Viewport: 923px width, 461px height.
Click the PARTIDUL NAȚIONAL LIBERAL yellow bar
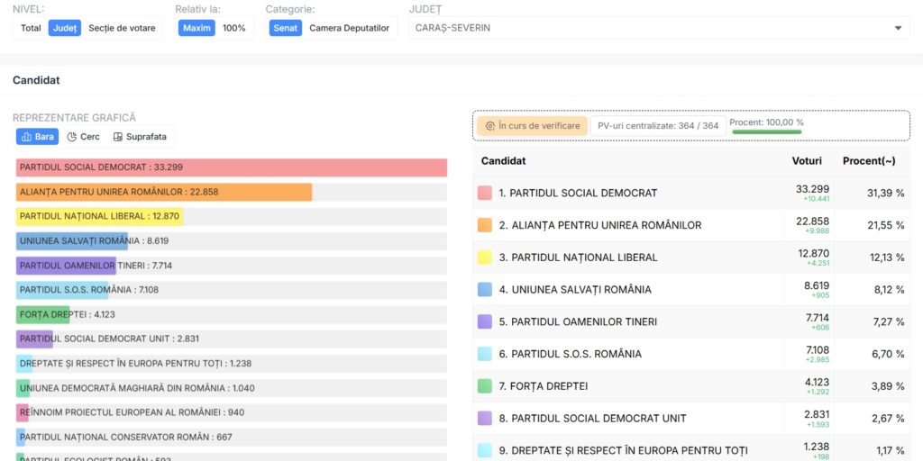tap(99, 216)
